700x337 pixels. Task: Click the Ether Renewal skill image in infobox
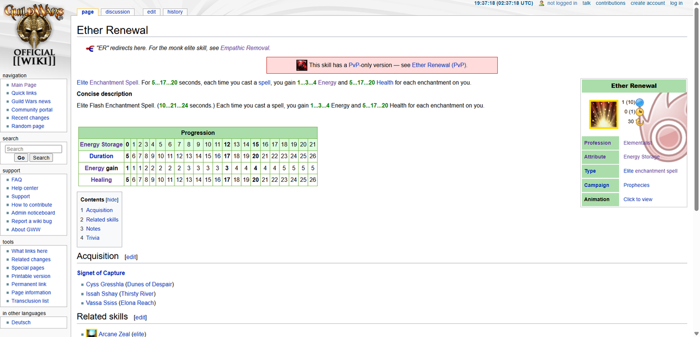(603, 114)
